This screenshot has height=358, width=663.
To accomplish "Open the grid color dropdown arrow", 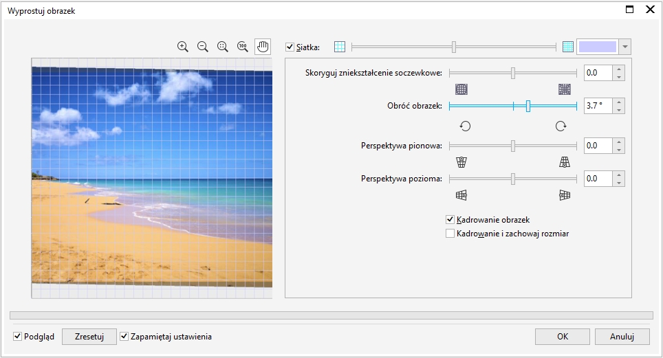I will pyautogui.click(x=624, y=47).
